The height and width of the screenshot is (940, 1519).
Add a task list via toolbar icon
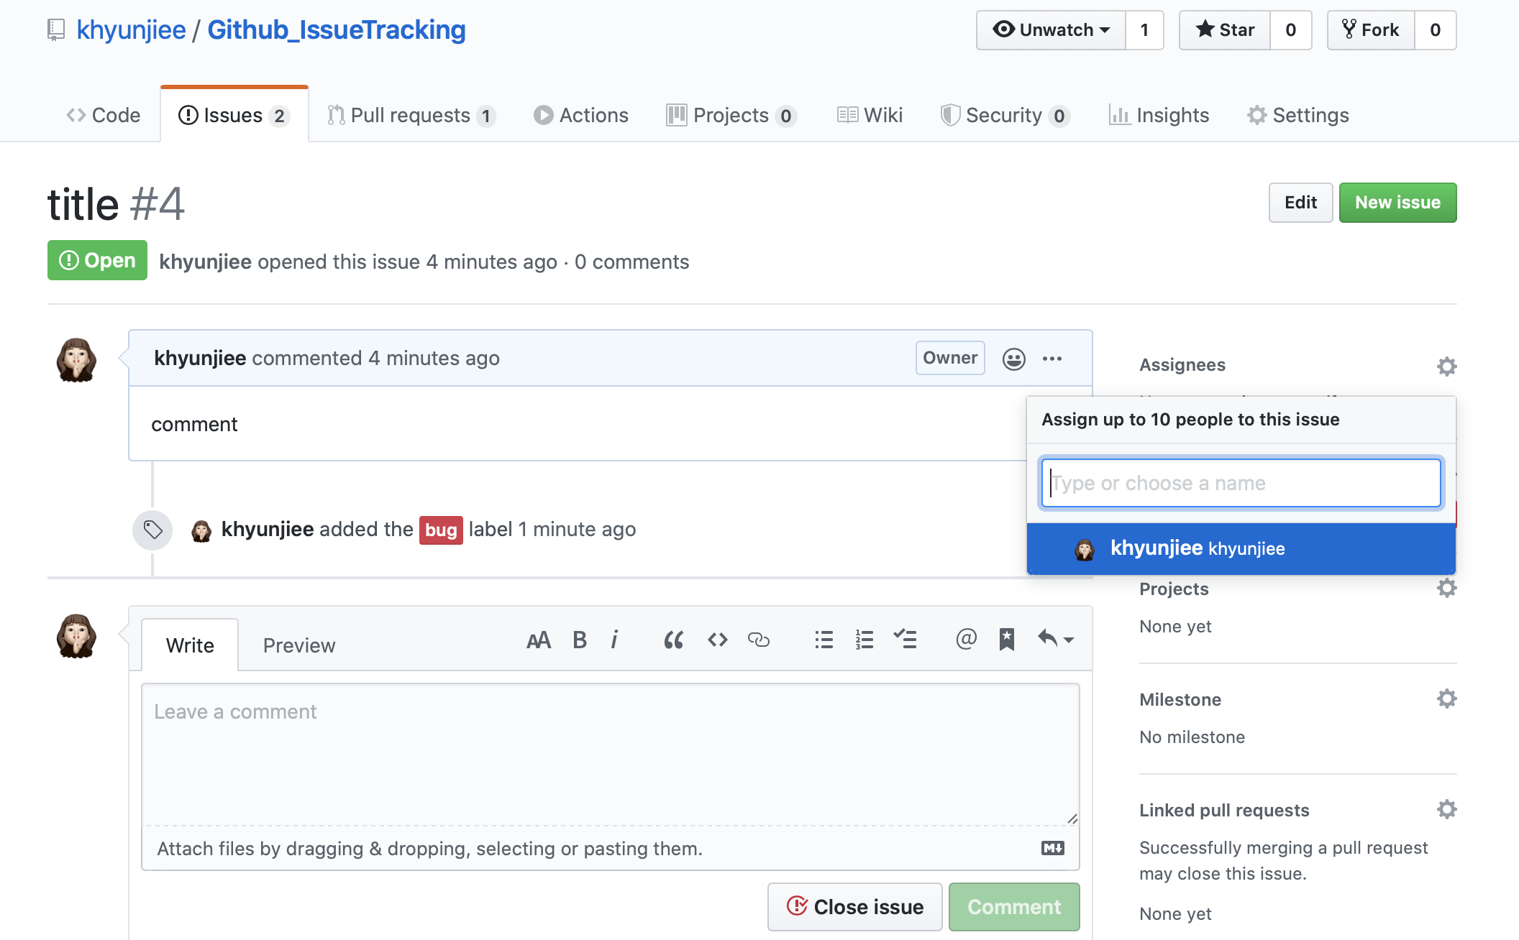point(905,639)
